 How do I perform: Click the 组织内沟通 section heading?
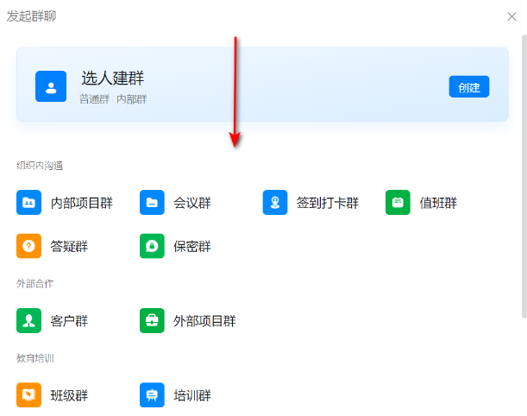pyautogui.click(x=40, y=165)
